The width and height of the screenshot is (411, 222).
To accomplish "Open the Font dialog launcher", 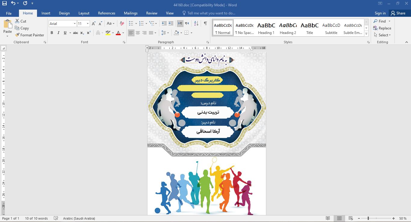I will [124, 42].
